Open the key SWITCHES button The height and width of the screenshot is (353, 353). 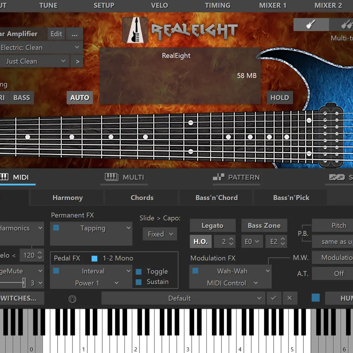pos(22,298)
